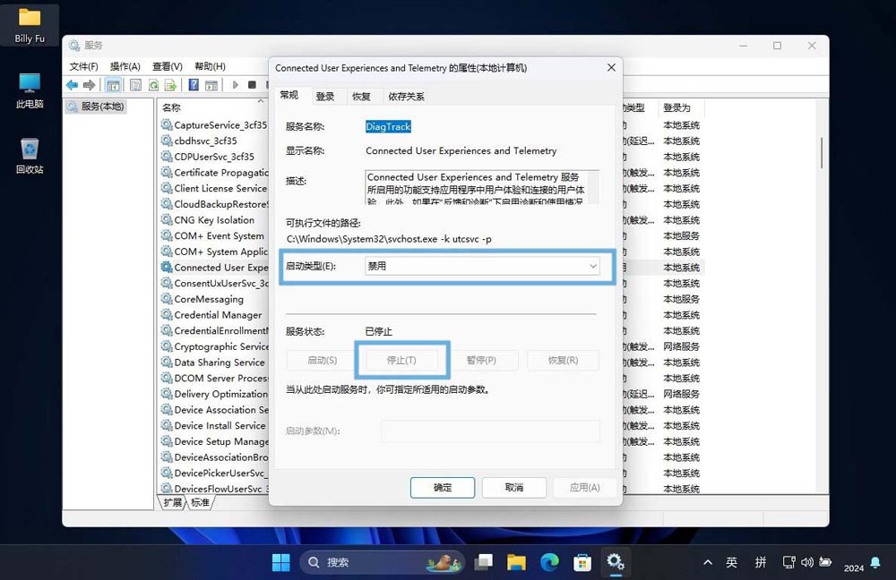This screenshot has width=896, height=580.
Task: Refresh the services list via toolbar icon
Action: point(151,85)
